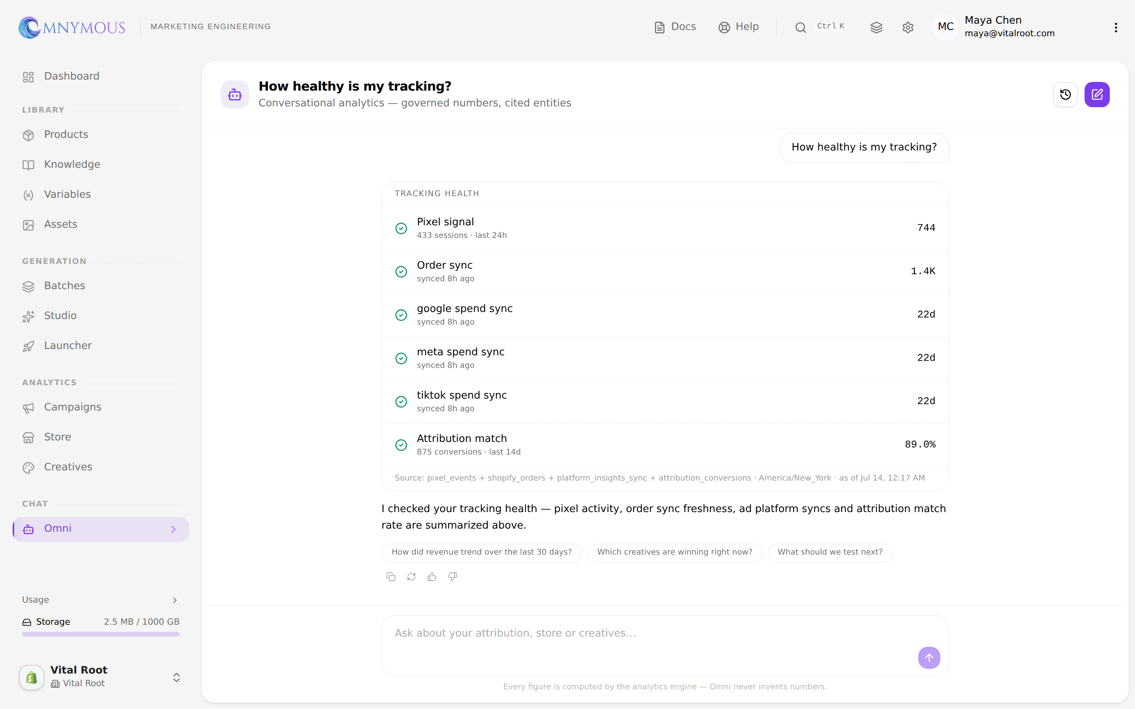Image resolution: width=1135 pixels, height=709 pixels.
Task: Open Batches under Generation
Action: (101, 286)
